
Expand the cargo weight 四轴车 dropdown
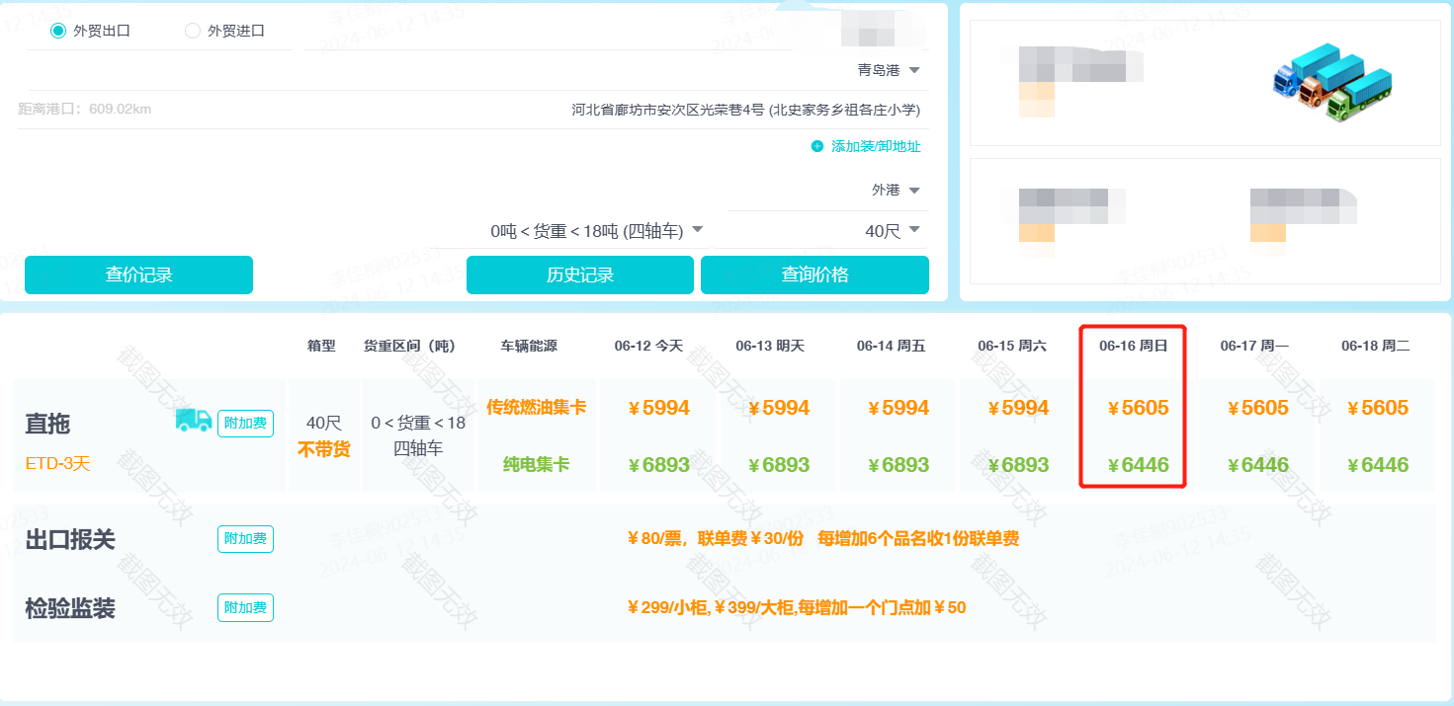tap(697, 230)
